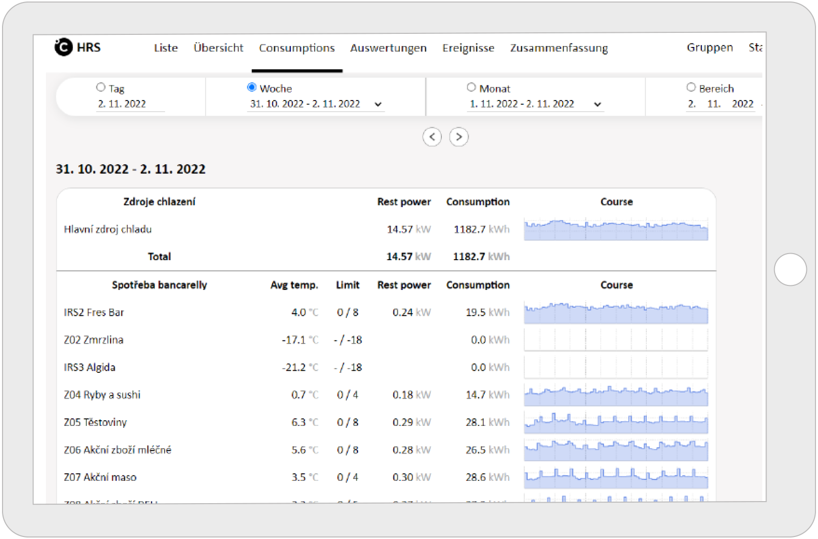Image resolution: width=818 pixels, height=539 pixels.
Task: Open the Ereignisse tab
Action: [468, 48]
